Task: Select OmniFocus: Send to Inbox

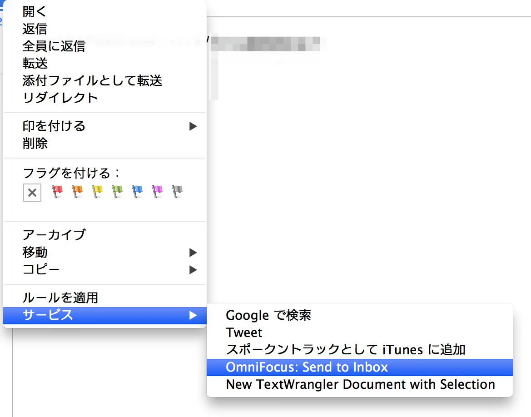Action: [x=360, y=367]
